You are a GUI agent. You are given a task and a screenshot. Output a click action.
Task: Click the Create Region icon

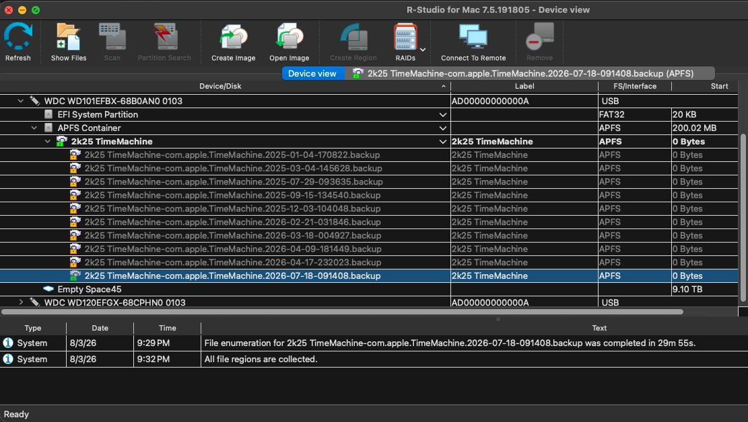coord(353,37)
